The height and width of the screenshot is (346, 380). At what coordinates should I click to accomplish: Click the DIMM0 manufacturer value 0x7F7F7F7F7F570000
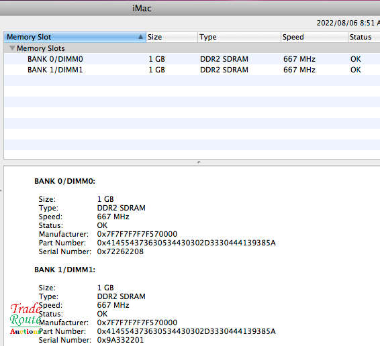coord(137,234)
